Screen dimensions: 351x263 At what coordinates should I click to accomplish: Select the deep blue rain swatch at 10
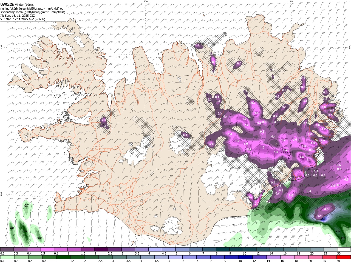tap(246, 257)
